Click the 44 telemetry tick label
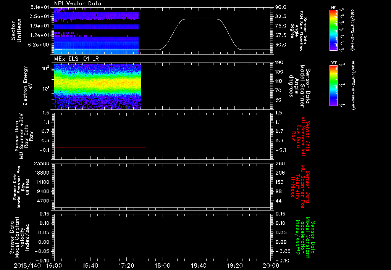The image size is (391, 270). click(x=278, y=201)
